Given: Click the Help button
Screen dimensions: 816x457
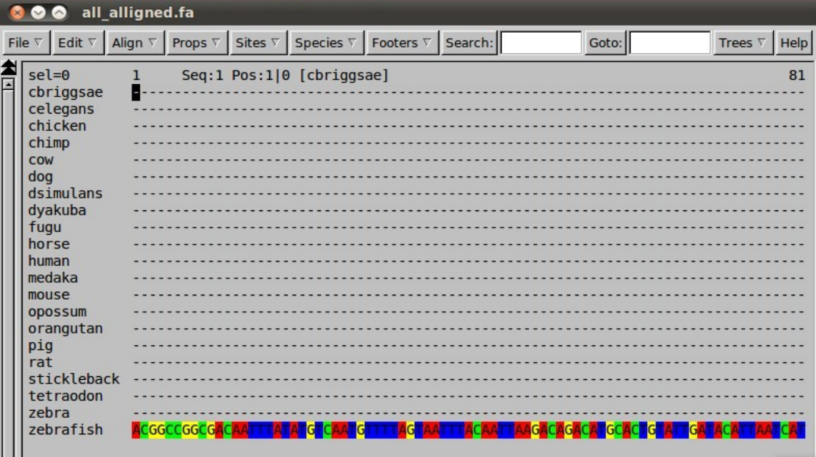Looking at the screenshot, I should 793,43.
